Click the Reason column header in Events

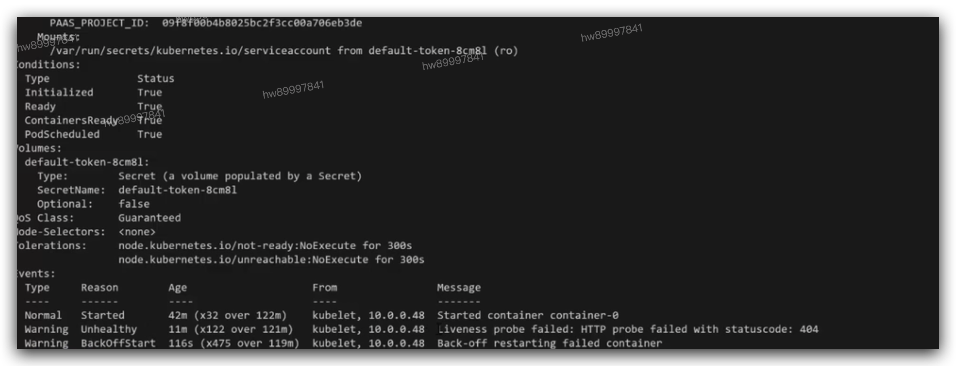click(x=100, y=288)
